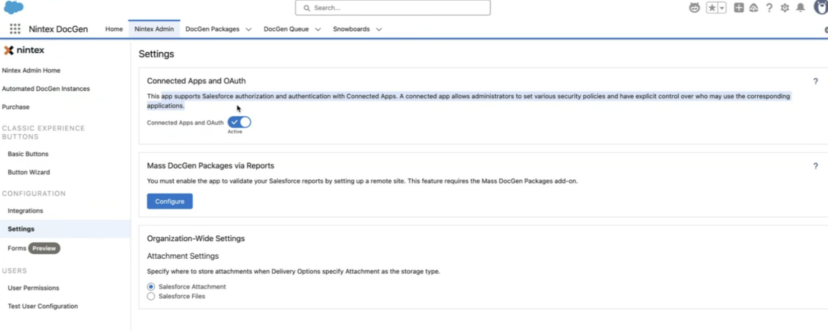Expand the Snowboards tab menu

click(x=379, y=29)
